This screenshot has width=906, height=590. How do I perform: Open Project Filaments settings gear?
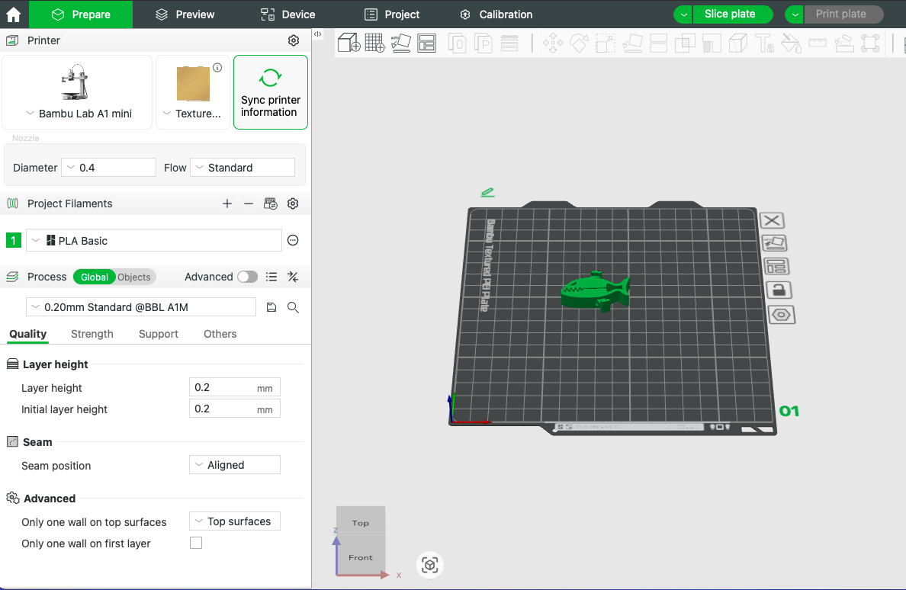(x=293, y=204)
